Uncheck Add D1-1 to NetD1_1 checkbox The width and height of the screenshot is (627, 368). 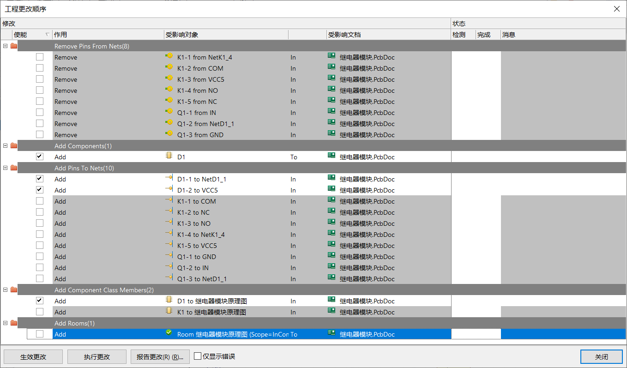pyautogui.click(x=40, y=179)
